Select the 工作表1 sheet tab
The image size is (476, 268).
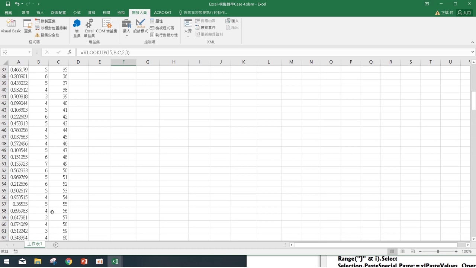coord(35,244)
